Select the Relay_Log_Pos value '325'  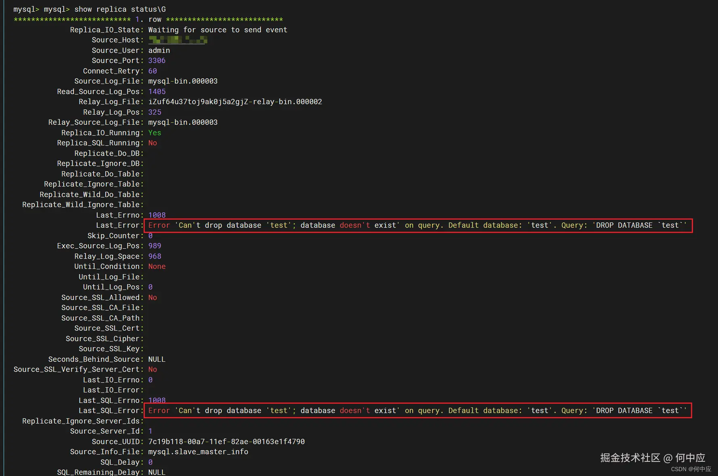(x=155, y=112)
